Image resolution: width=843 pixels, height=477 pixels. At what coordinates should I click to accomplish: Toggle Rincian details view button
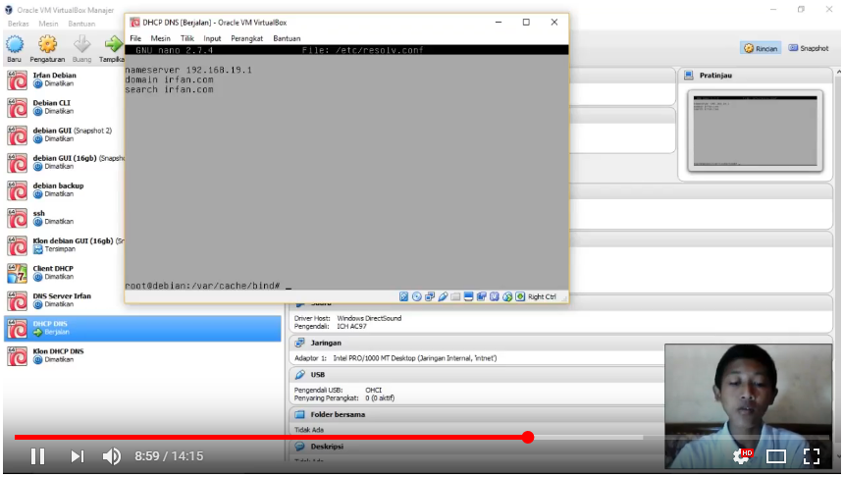point(761,48)
